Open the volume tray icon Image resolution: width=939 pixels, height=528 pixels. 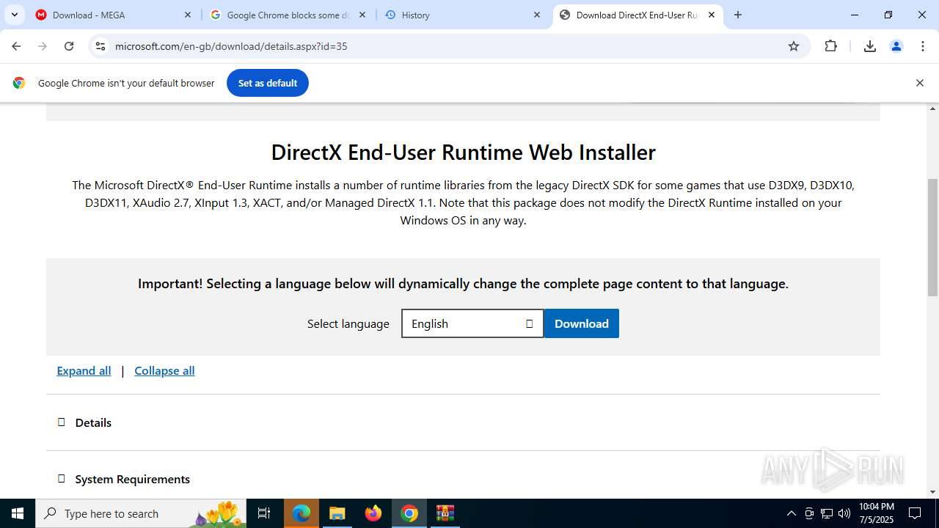844,513
